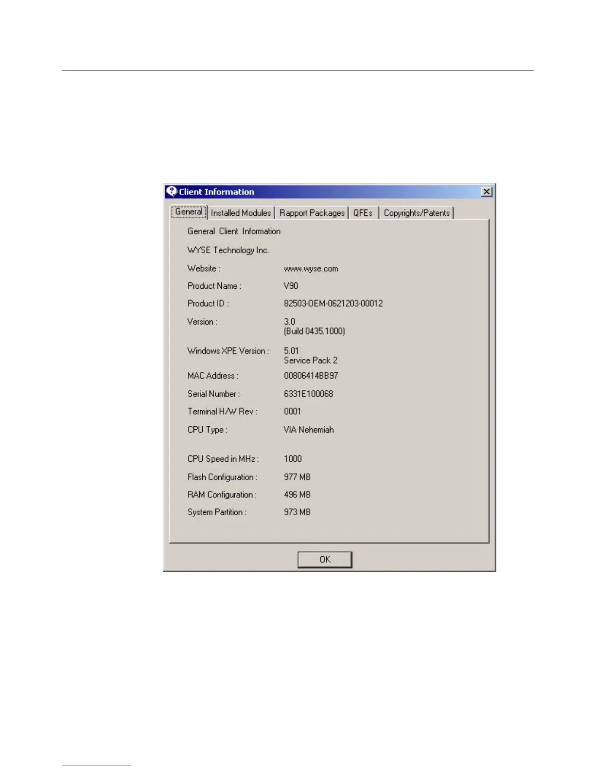Select the General tab

[189, 212]
